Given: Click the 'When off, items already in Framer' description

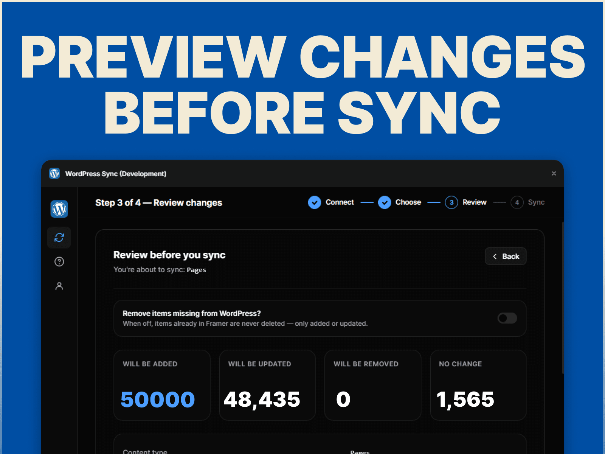Looking at the screenshot, I should click(245, 323).
